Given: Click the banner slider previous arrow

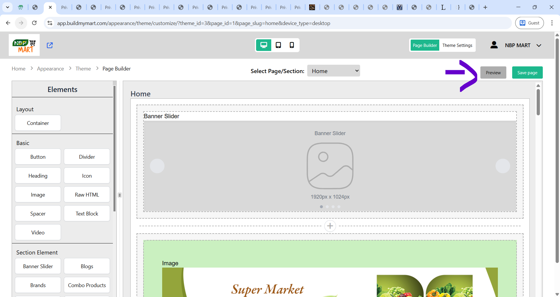Looking at the screenshot, I should coord(157,166).
